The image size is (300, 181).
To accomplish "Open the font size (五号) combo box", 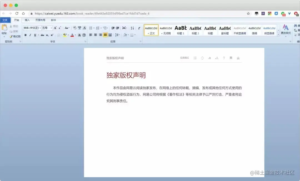I will (47, 28).
